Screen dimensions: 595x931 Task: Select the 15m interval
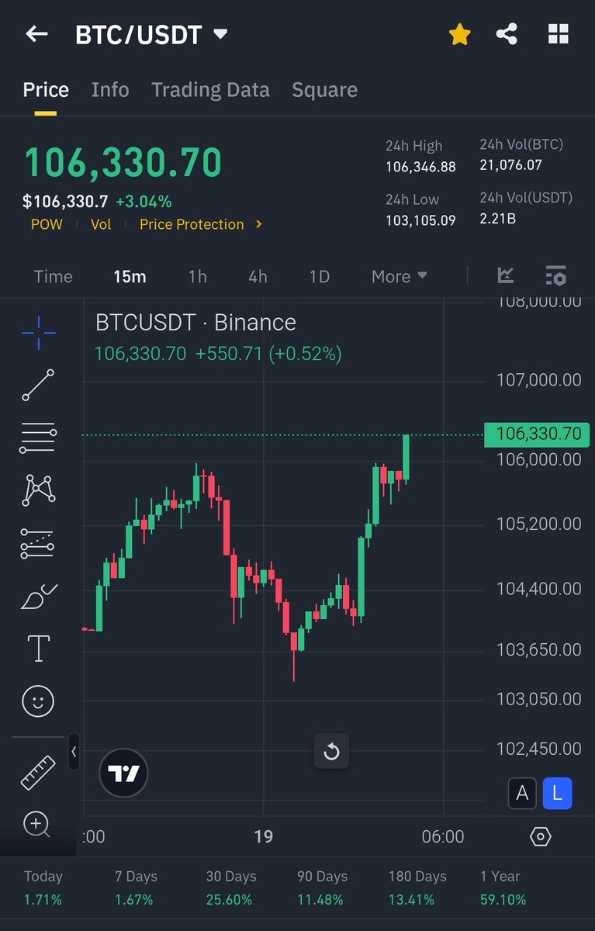click(130, 276)
